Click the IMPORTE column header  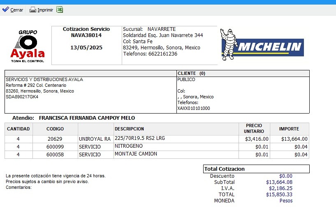tap(289, 129)
